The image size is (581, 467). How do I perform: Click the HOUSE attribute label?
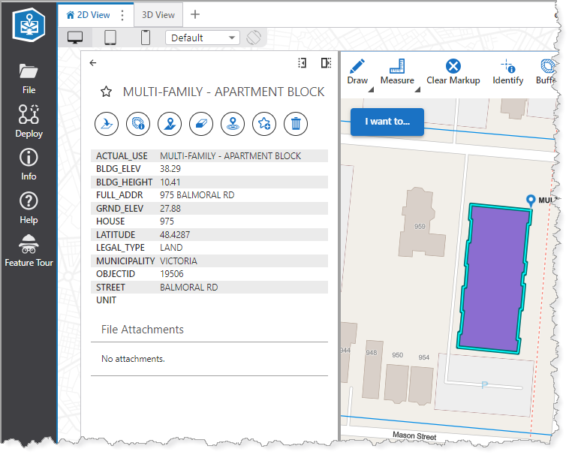(x=110, y=221)
